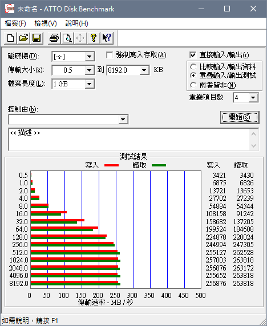Screen dimensions: 267x326
Task: Open the 說明(H) menu
Action: tap(76, 23)
